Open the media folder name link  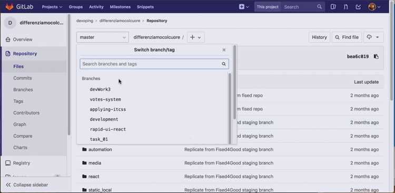[95, 163]
